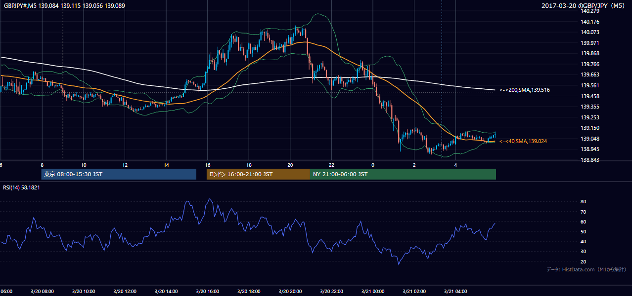Click hour tick 22 under the price chart
Screen dimensions: 632x296
coord(331,165)
